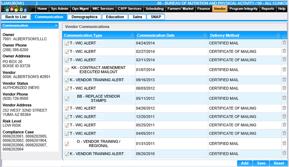Click the Add button
The width and height of the screenshot is (289, 167).
click(x=245, y=163)
